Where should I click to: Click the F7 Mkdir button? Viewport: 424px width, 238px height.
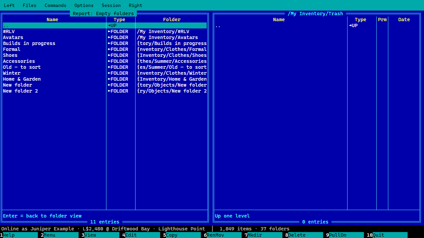pyautogui.click(x=263, y=235)
